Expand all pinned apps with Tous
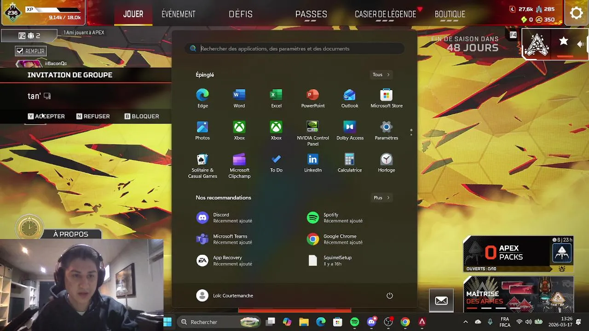Image resolution: width=589 pixels, height=331 pixels. point(381,74)
